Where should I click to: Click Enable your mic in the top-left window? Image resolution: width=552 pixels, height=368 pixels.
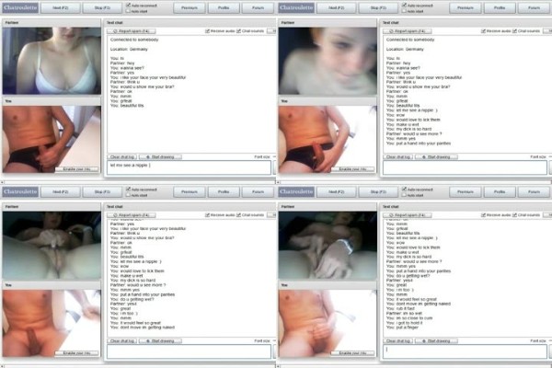[75, 169]
